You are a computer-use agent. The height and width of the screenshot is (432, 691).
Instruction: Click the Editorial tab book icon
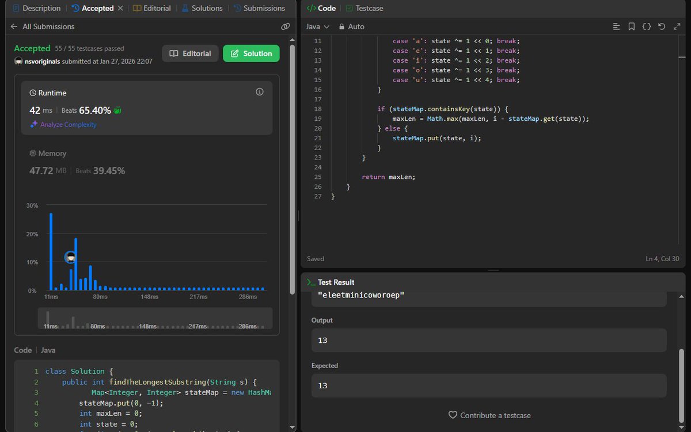[136, 8]
